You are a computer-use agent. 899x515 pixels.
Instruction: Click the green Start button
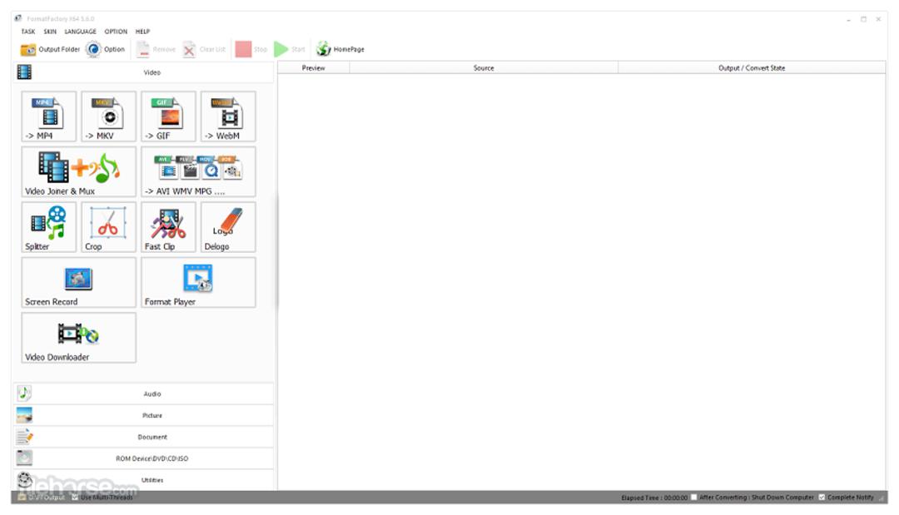(x=290, y=49)
